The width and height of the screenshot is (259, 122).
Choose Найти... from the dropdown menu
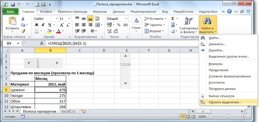tap(228, 38)
